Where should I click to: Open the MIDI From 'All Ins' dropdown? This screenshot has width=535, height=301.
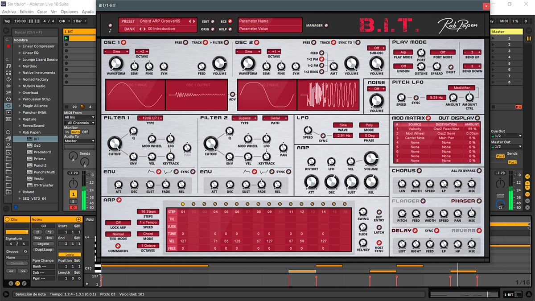pos(79,117)
